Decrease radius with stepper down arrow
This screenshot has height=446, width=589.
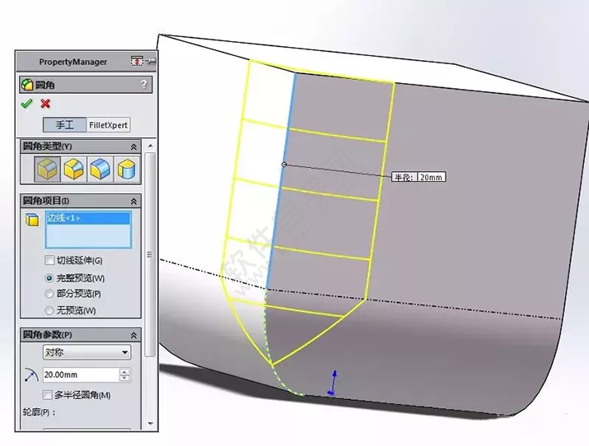(x=124, y=378)
